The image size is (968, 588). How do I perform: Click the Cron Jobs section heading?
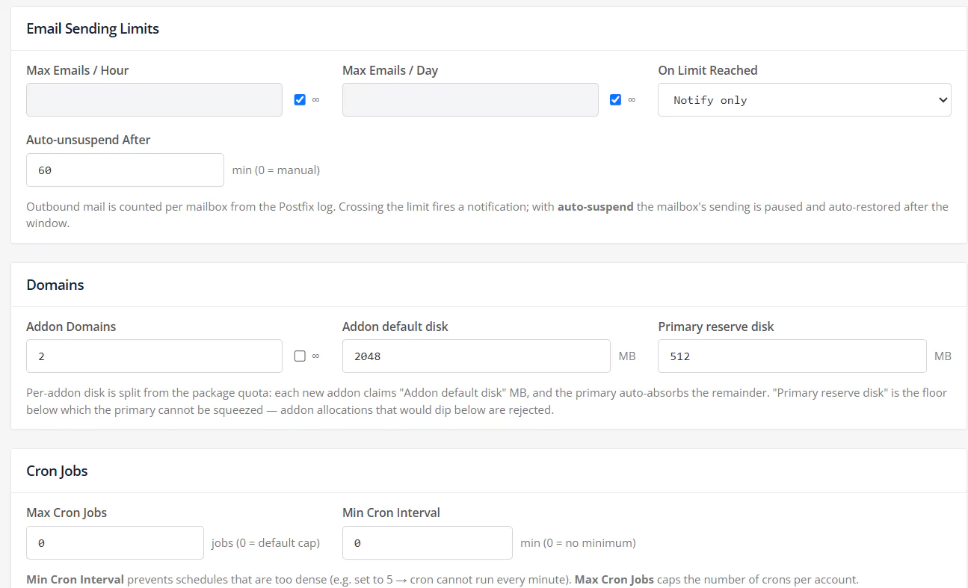tap(57, 471)
